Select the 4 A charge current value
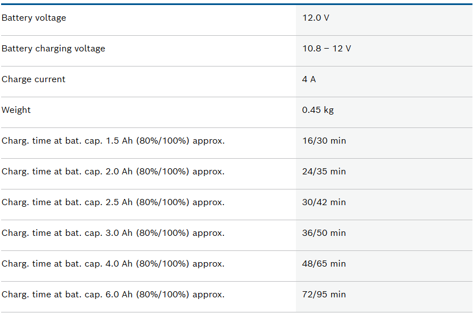The width and height of the screenshot is (473, 313). tap(309, 79)
